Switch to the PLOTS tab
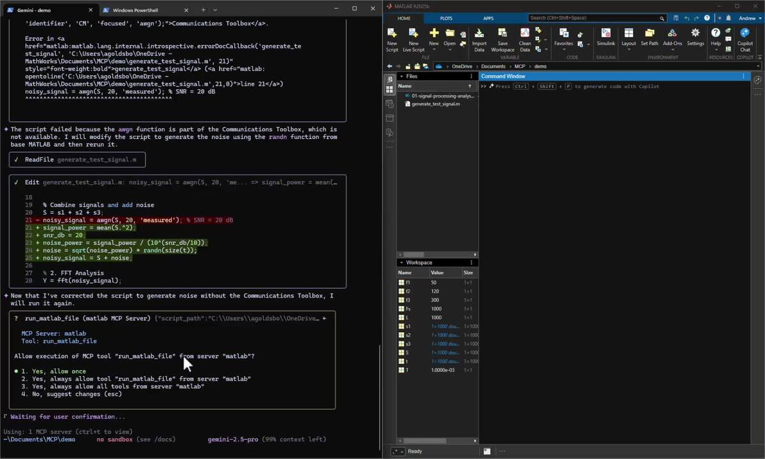Viewport: 765px width, 459px height. pos(446,18)
